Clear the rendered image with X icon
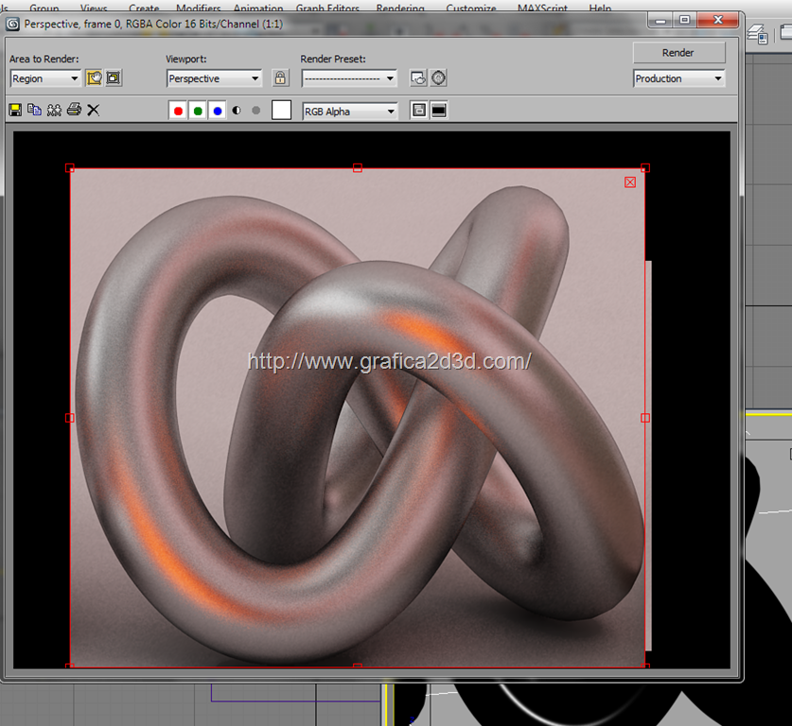Screen dimensions: 792x726 tap(94, 111)
